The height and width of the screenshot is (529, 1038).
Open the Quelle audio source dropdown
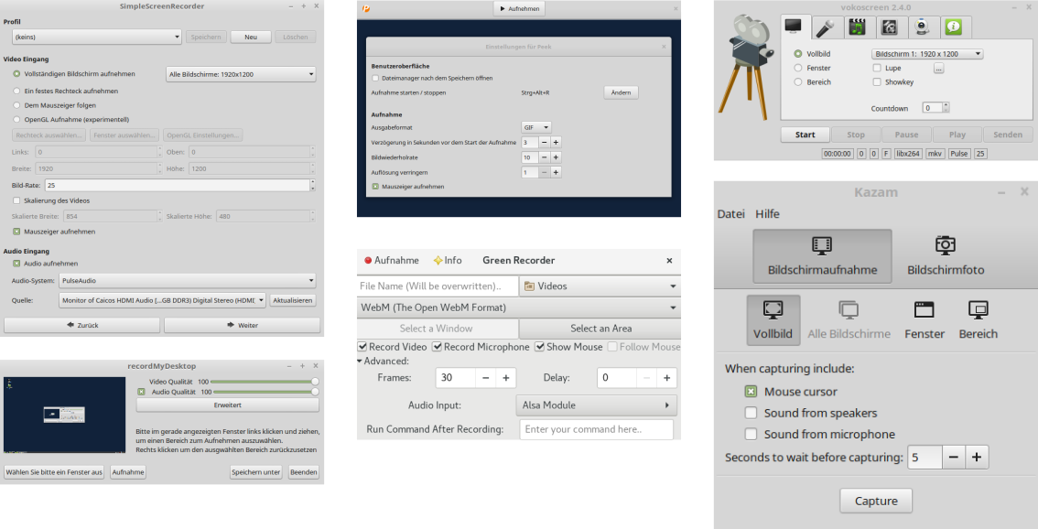pos(162,300)
